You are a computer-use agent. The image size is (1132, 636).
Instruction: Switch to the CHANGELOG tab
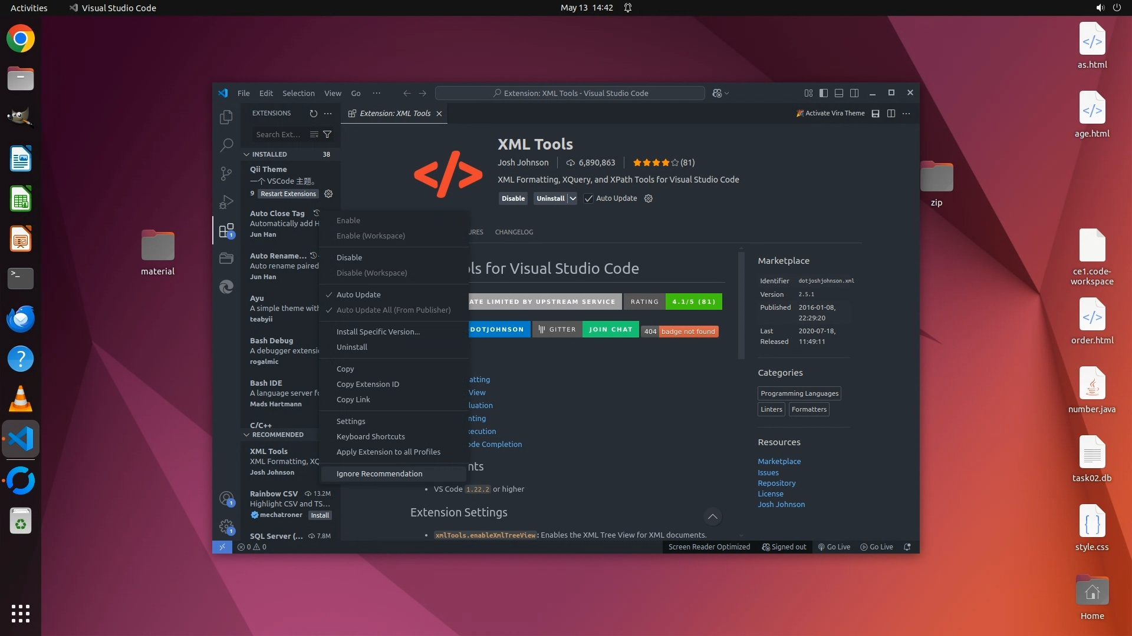click(514, 232)
